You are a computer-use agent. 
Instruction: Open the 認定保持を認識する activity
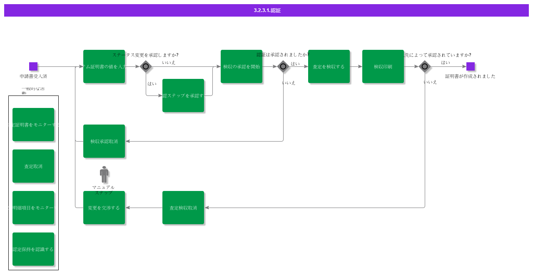[x=33, y=249]
